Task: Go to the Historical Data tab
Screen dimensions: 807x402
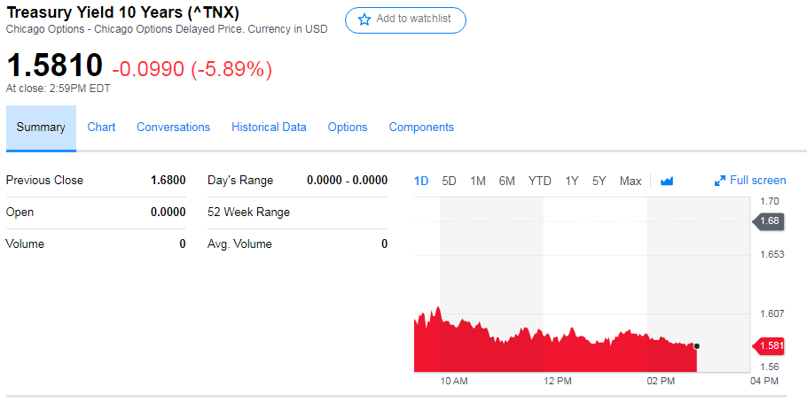Action: coord(269,128)
